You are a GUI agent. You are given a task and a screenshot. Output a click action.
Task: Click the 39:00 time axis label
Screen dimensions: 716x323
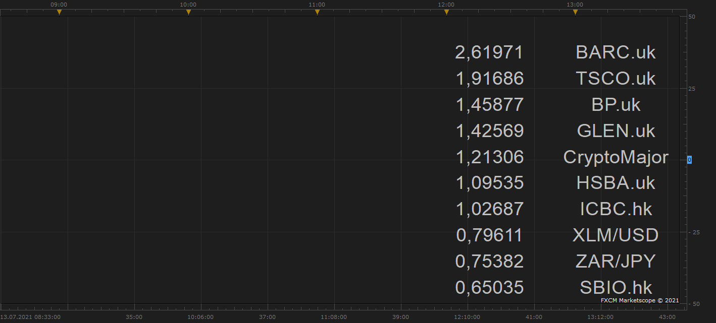[400, 317]
